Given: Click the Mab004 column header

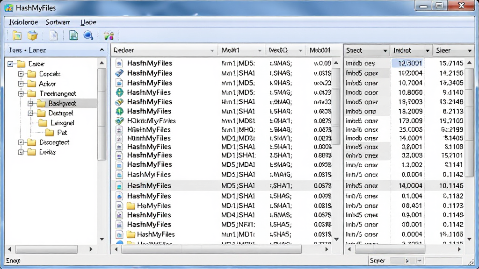Looking at the screenshot, I should point(320,50).
